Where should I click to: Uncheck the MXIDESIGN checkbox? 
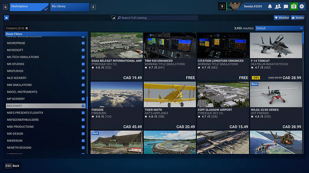83,140
